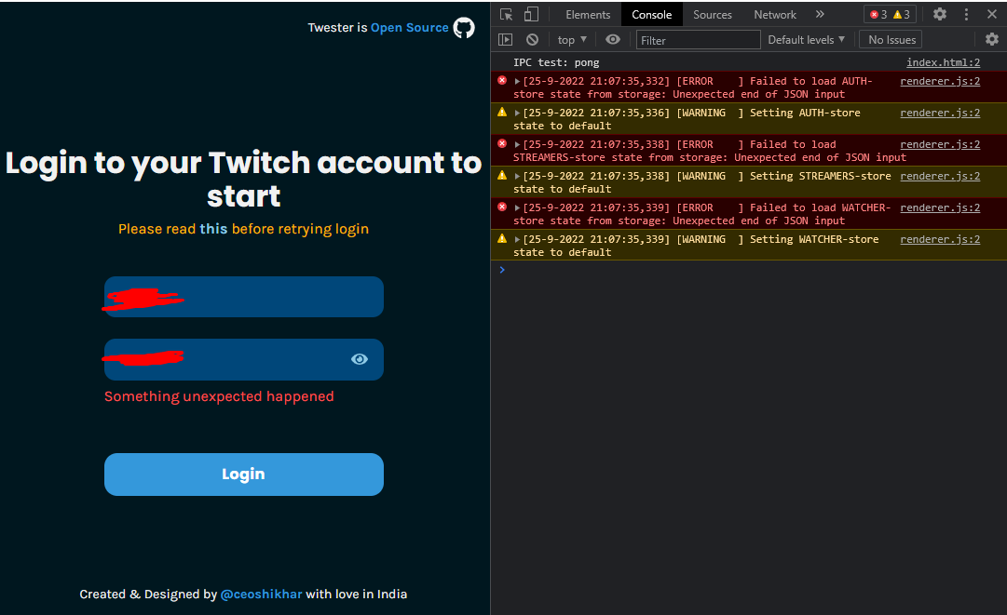The width and height of the screenshot is (1007, 615).
Task: Create live expression with eye icon
Action: pyautogui.click(x=613, y=40)
